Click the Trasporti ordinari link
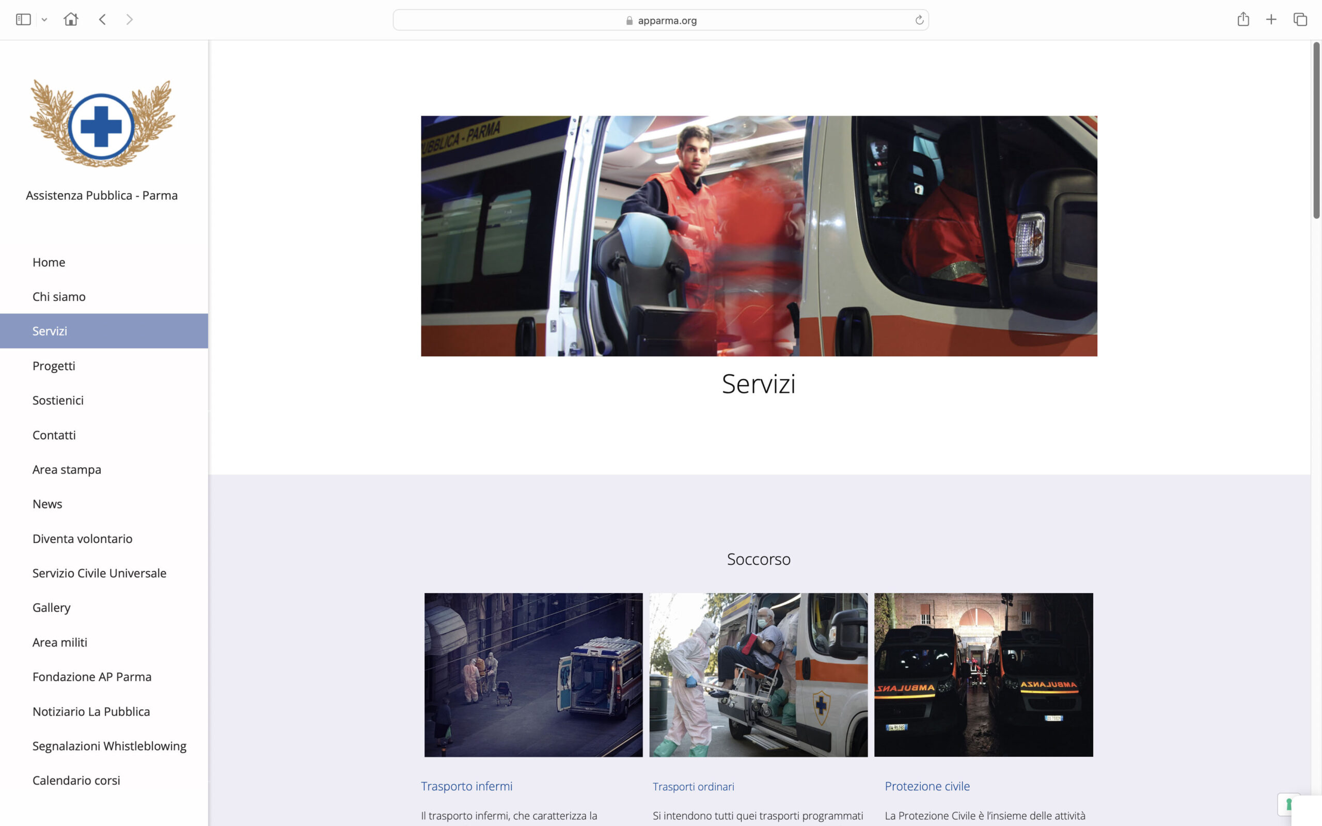This screenshot has width=1322, height=826. click(693, 787)
